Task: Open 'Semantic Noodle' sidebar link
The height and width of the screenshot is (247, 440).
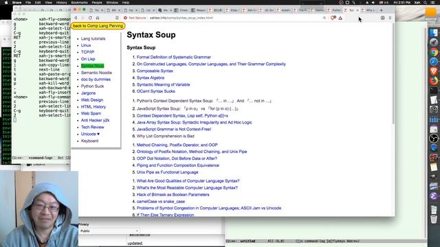Action: pyautogui.click(x=96, y=73)
